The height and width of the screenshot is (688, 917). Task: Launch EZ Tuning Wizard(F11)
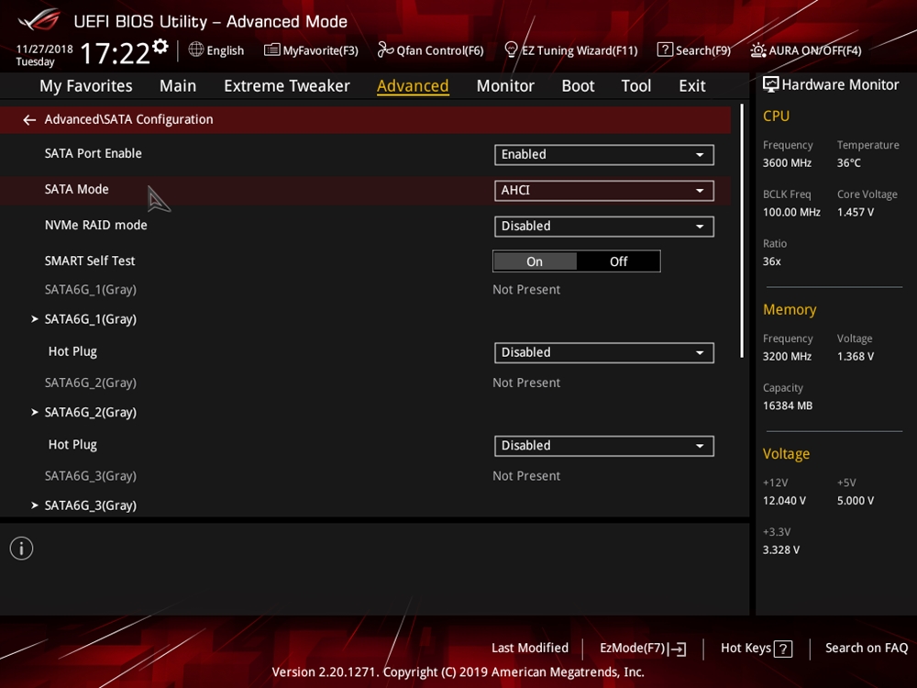tap(570, 50)
